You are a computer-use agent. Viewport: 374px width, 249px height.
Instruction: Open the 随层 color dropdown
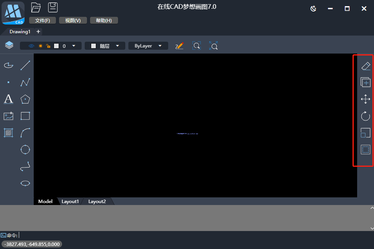[x=105, y=46]
